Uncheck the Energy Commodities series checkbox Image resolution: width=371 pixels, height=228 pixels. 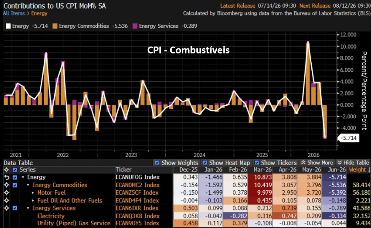click(x=15, y=185)
